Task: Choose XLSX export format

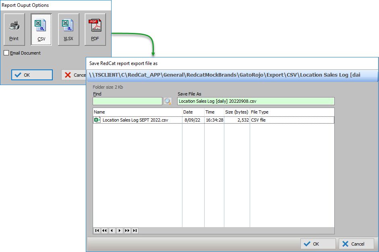Action: 68,29
